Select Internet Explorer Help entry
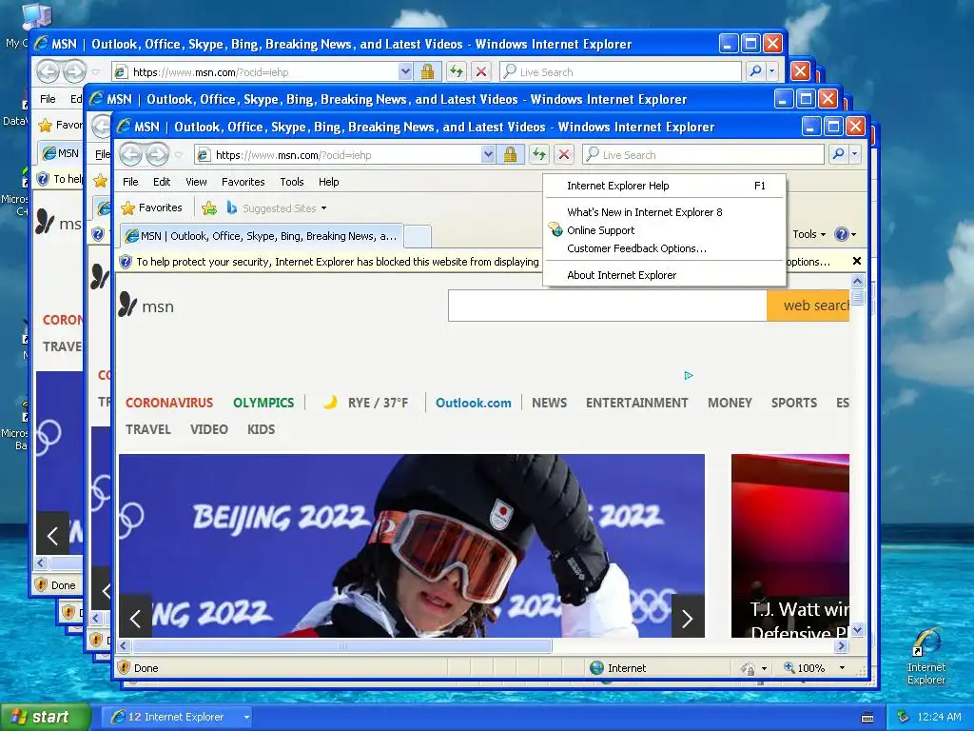Image resolution: width=974 pixels, height=731 pixels. click(x=665, y=186)
